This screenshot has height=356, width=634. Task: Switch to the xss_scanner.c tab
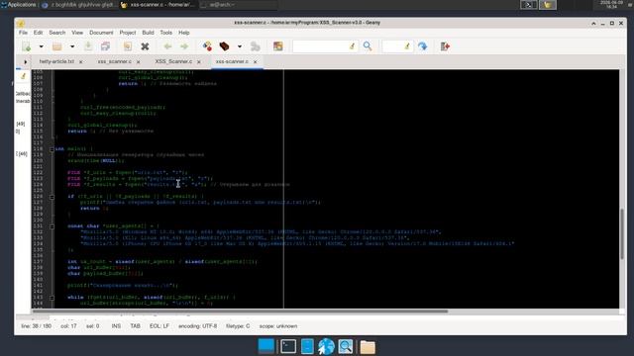(115, 61)
